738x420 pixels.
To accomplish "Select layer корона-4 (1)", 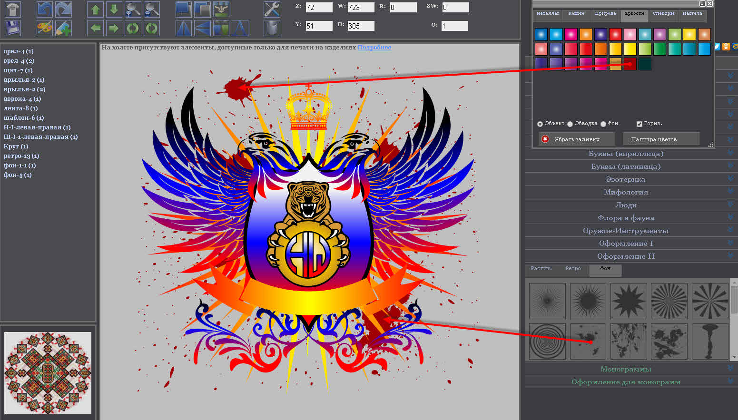I will pos(22,99).
